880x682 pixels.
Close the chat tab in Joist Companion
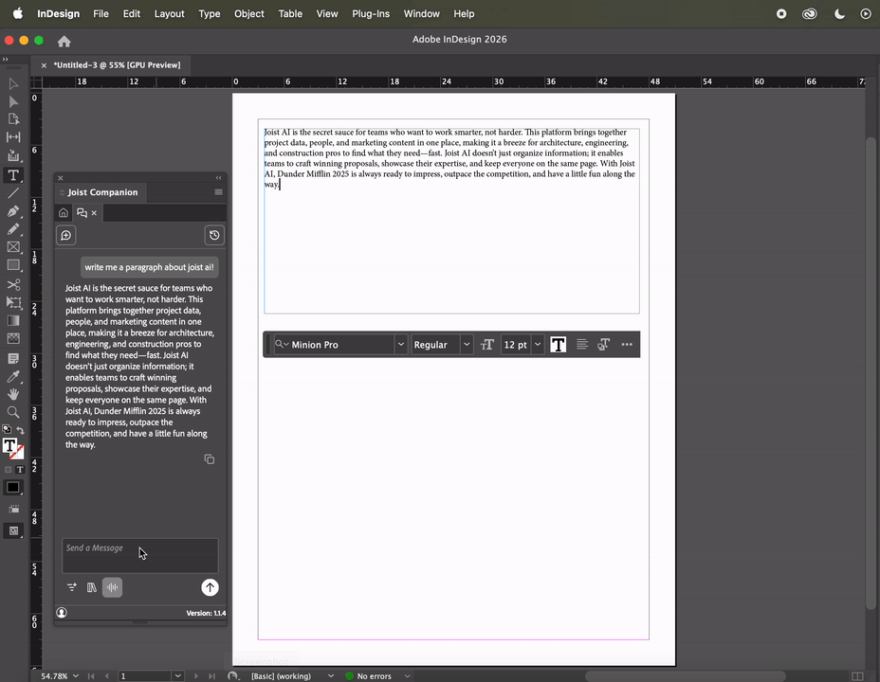pyautogui.click(x=94, y=213)
